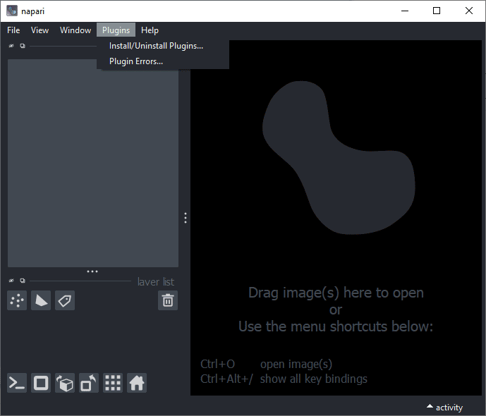Transpose the displayed dimensions
Image resolution: width=486 pixels, height=416 pixels.
[89, 383]
